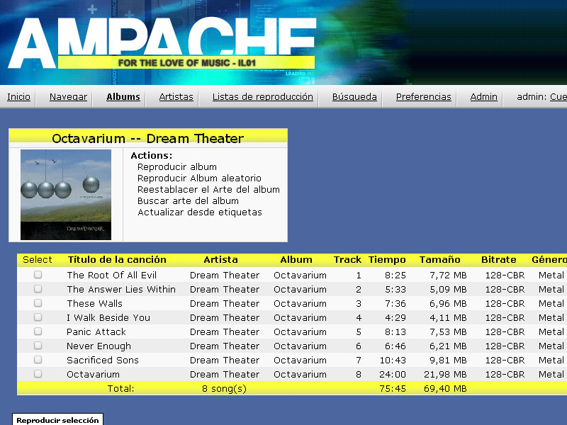567x425 pixels.
Task: Click song title The Root Of All Evil
Action: point(112,275)
